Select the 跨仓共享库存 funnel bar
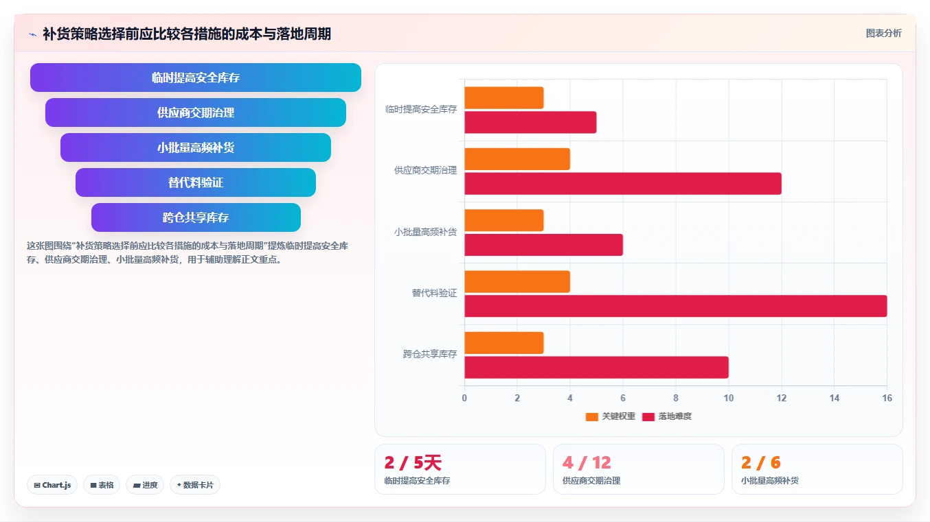The image size is (930, 522). point(196,217)
